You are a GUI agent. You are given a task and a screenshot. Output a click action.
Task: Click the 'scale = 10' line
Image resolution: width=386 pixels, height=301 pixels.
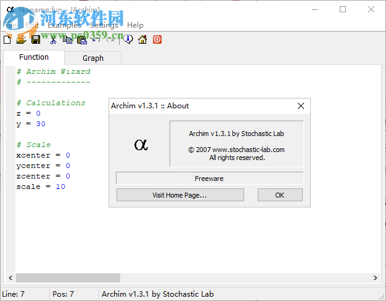tap(41, 187)
